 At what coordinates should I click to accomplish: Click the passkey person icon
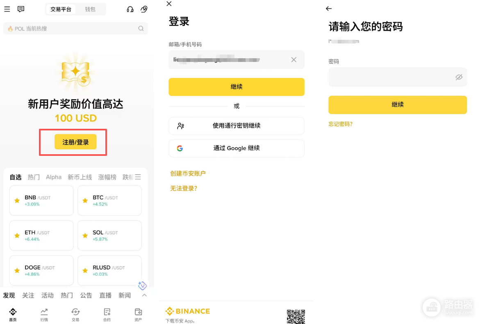click(x=181, y=126)
